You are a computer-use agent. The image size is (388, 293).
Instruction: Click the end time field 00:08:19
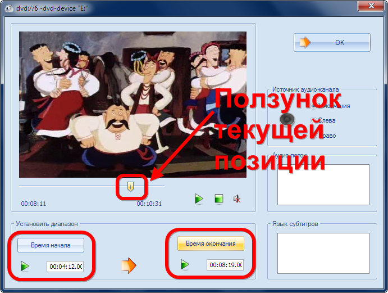[x=225, y=265]
